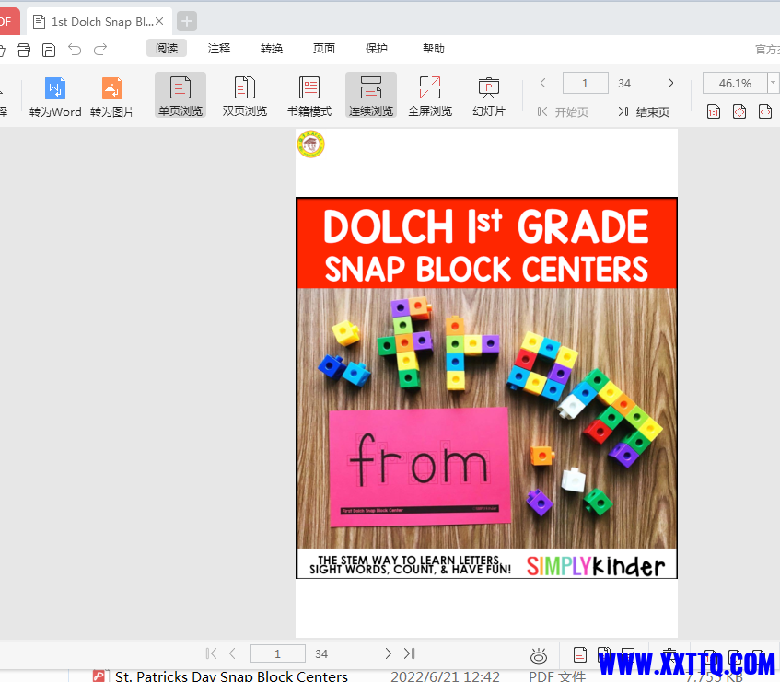Click the print icon in the quick toolbar
This screenshot has width=780, height=682.
pyautogui.click(x=23, y=50)
